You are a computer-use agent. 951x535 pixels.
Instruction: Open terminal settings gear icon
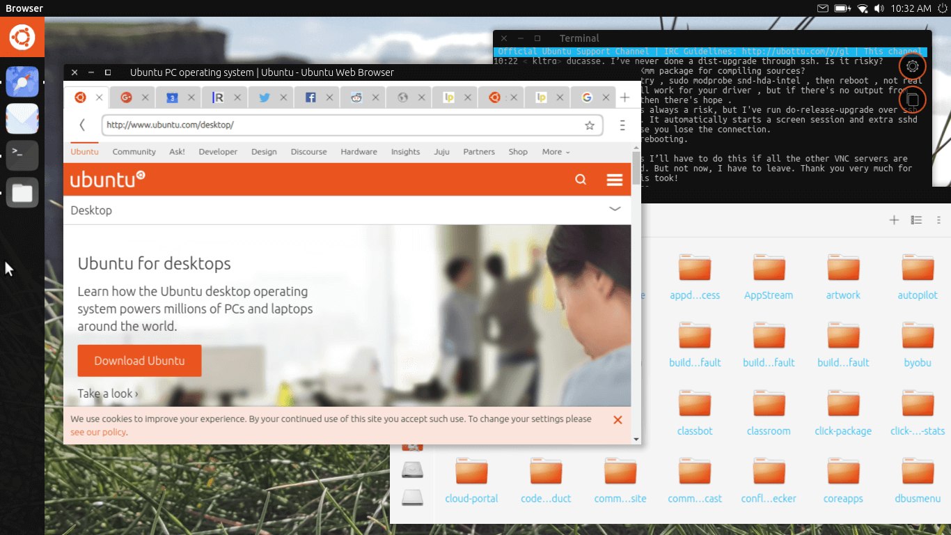coord(912,67)
